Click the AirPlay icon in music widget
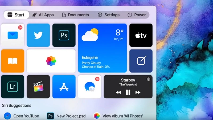The height and width of the screenshot is (120, 213). click(149, 79)
